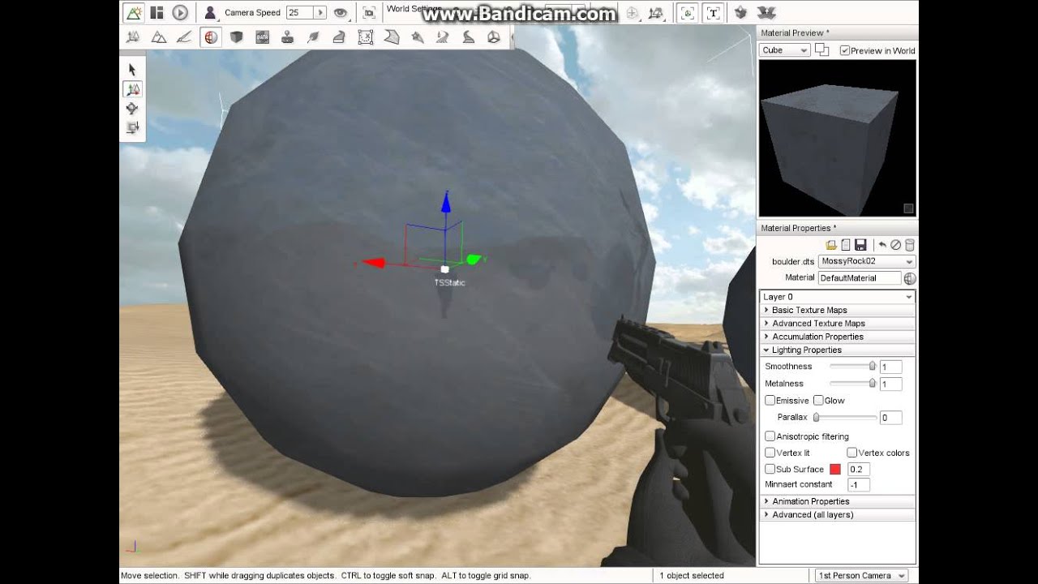The image size is (1038, 584).
Task: Open the 1st Person Camera dropdown
Action: [x=862, y=575]
